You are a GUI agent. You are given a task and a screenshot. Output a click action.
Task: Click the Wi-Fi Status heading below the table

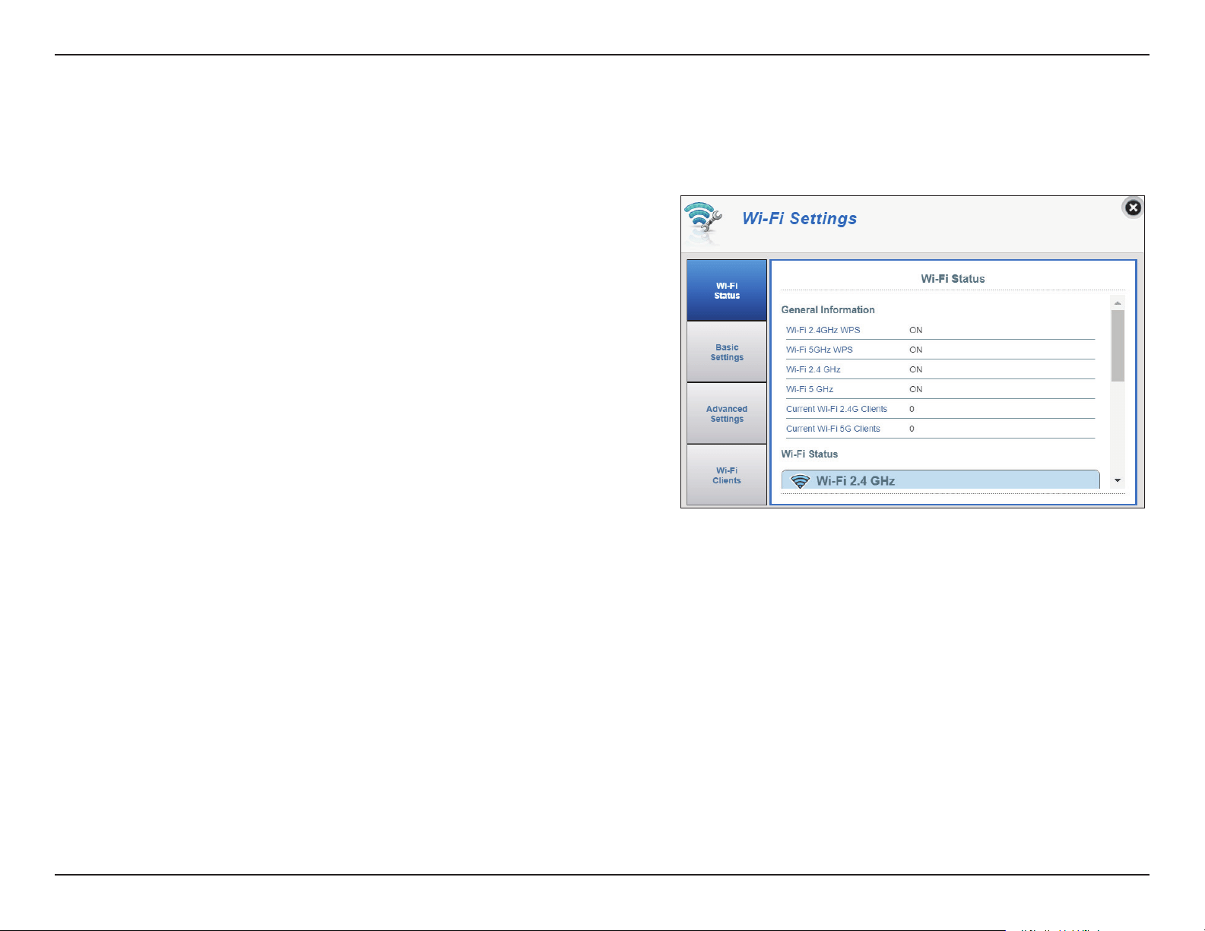tap(810, 454)
